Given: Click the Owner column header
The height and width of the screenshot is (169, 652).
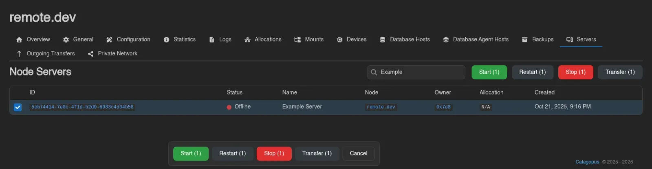Looking at the screenshot, I should 443,92.
